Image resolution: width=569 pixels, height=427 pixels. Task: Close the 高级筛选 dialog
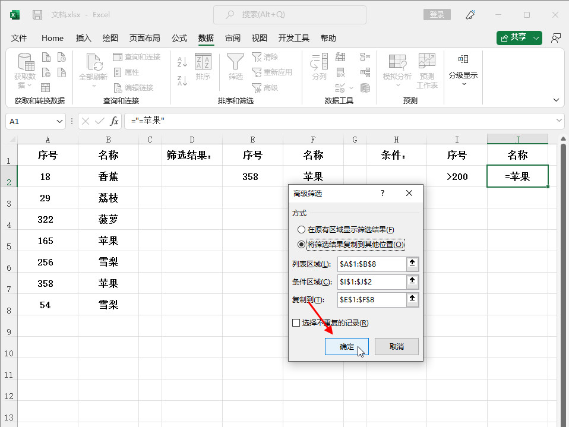[x=409, y=193]
